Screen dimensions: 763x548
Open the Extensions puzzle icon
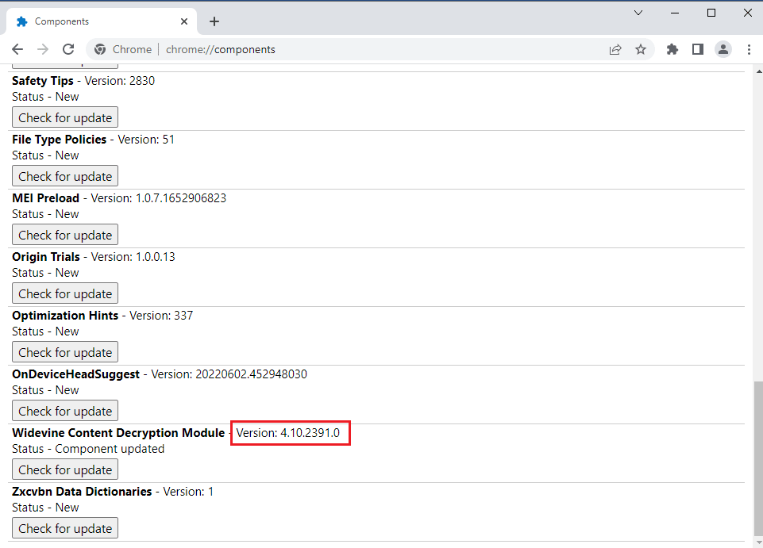coord(672,49)
